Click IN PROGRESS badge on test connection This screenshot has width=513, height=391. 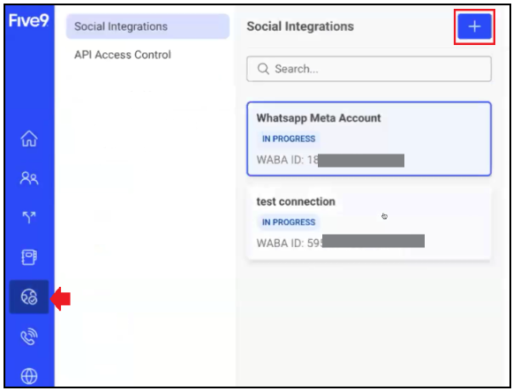(289, 222)
